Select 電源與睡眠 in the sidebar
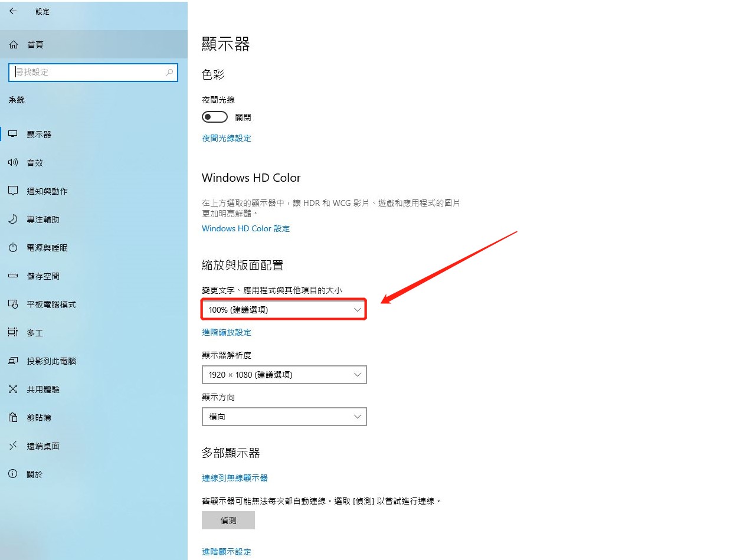Image resolution: width=753 pixels, height=560 pixels. point(94,248)
